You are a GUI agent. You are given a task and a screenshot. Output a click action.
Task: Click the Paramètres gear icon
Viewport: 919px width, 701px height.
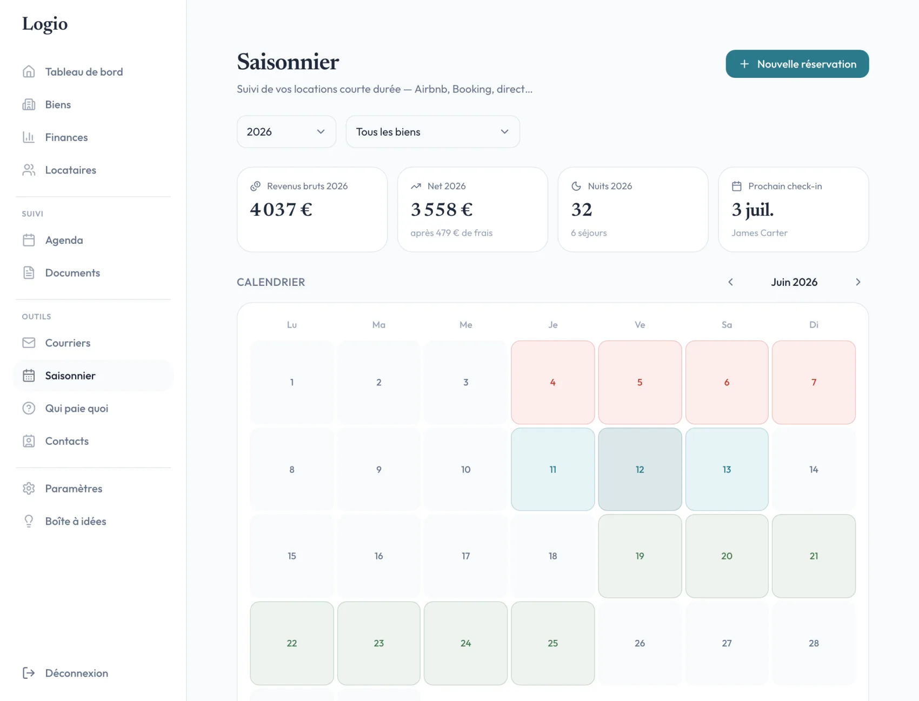[29, 489]
